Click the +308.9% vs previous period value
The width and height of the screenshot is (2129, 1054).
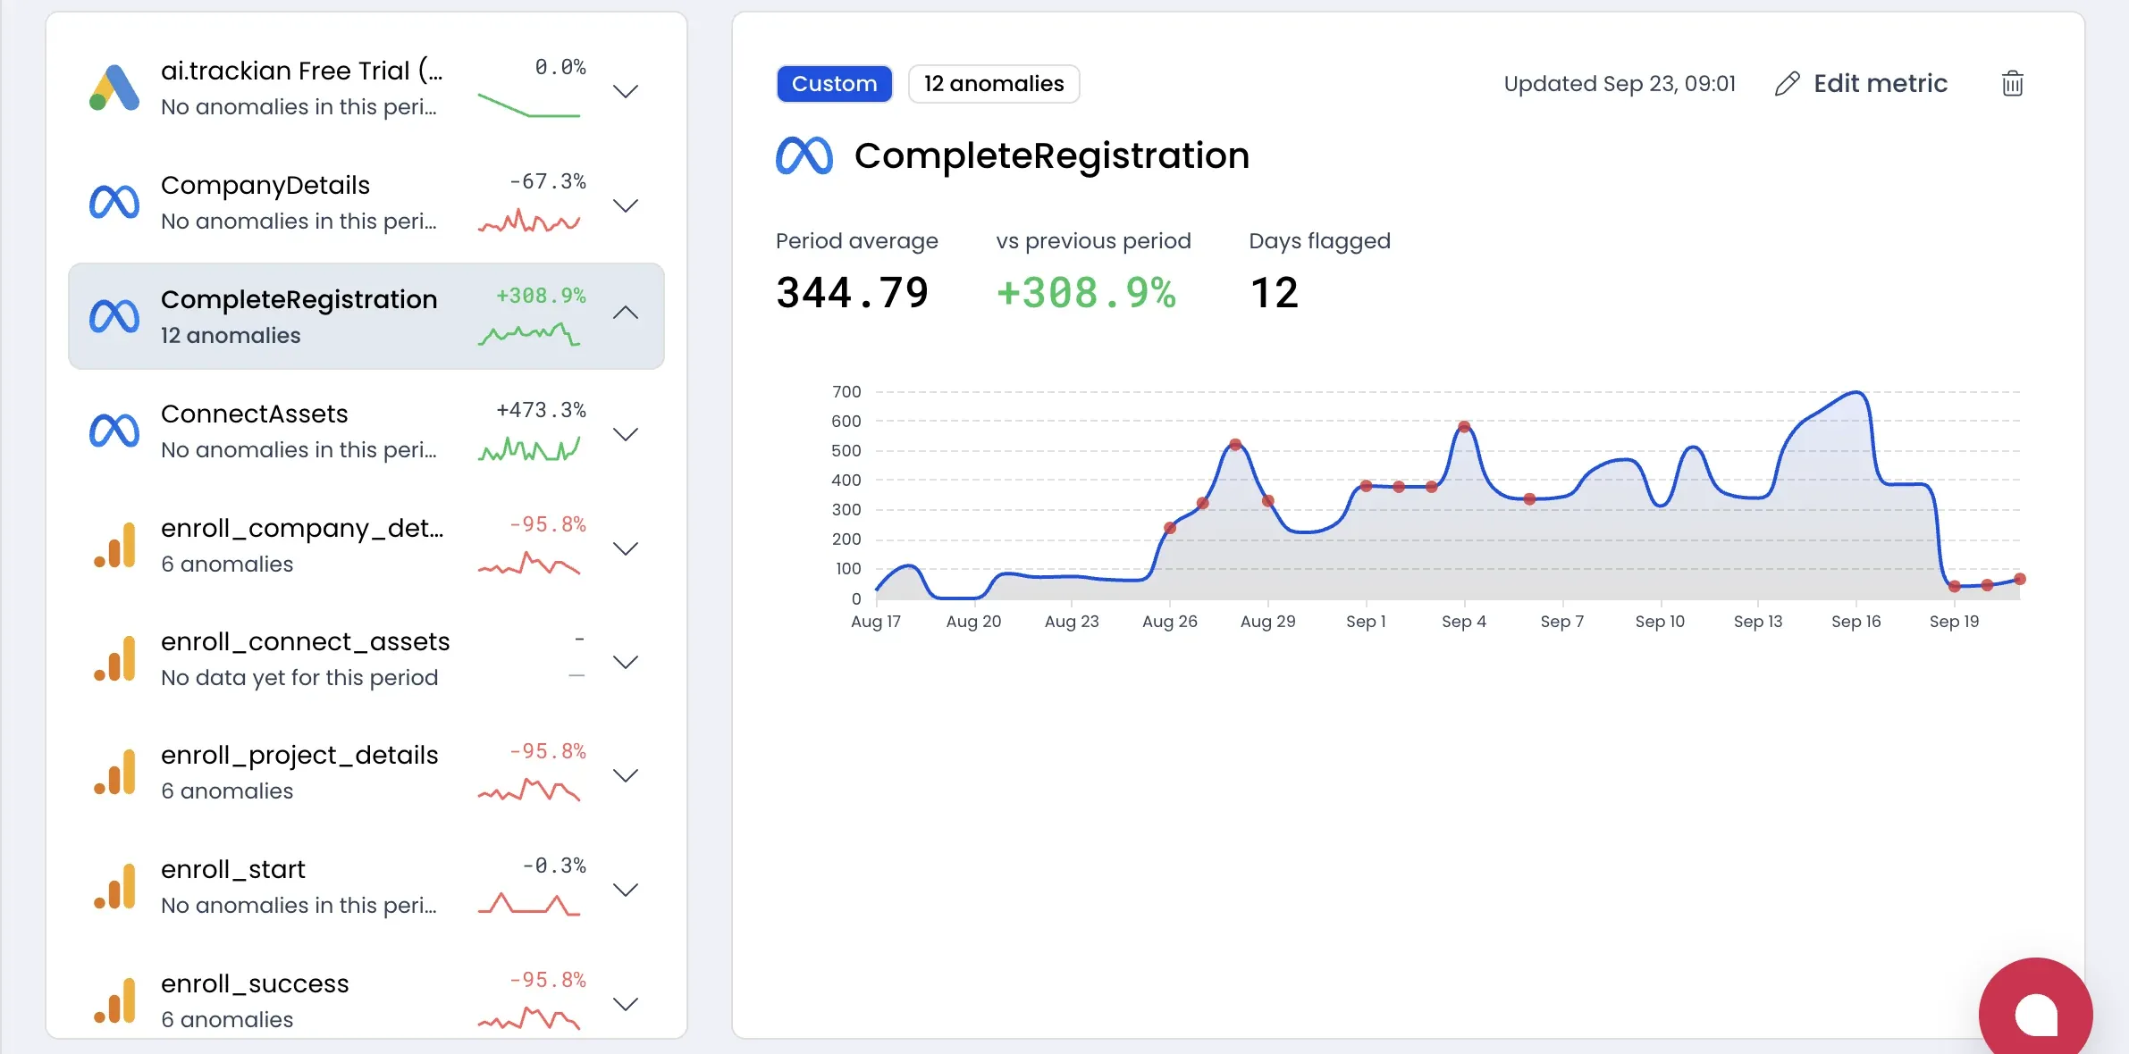tap(1086, 293)
